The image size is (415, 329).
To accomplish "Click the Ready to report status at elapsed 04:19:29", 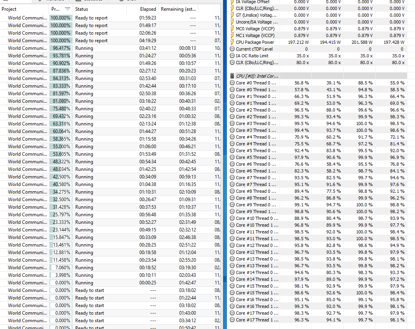I will (91, 41).
